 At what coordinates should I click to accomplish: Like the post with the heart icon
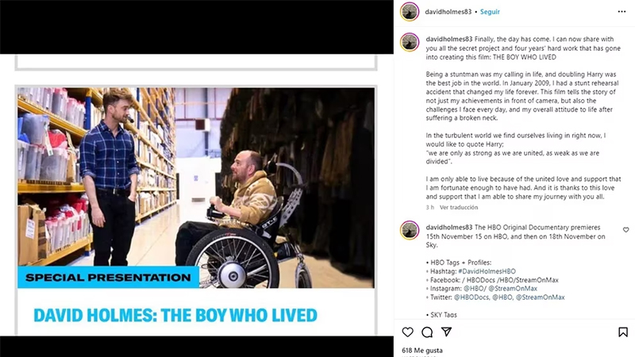tap(407, 332)
